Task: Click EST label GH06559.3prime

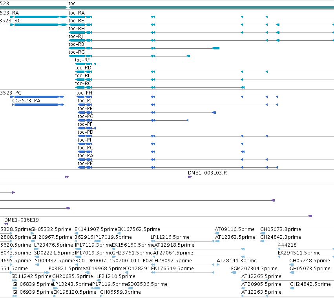Action: (x=120, y=292)
